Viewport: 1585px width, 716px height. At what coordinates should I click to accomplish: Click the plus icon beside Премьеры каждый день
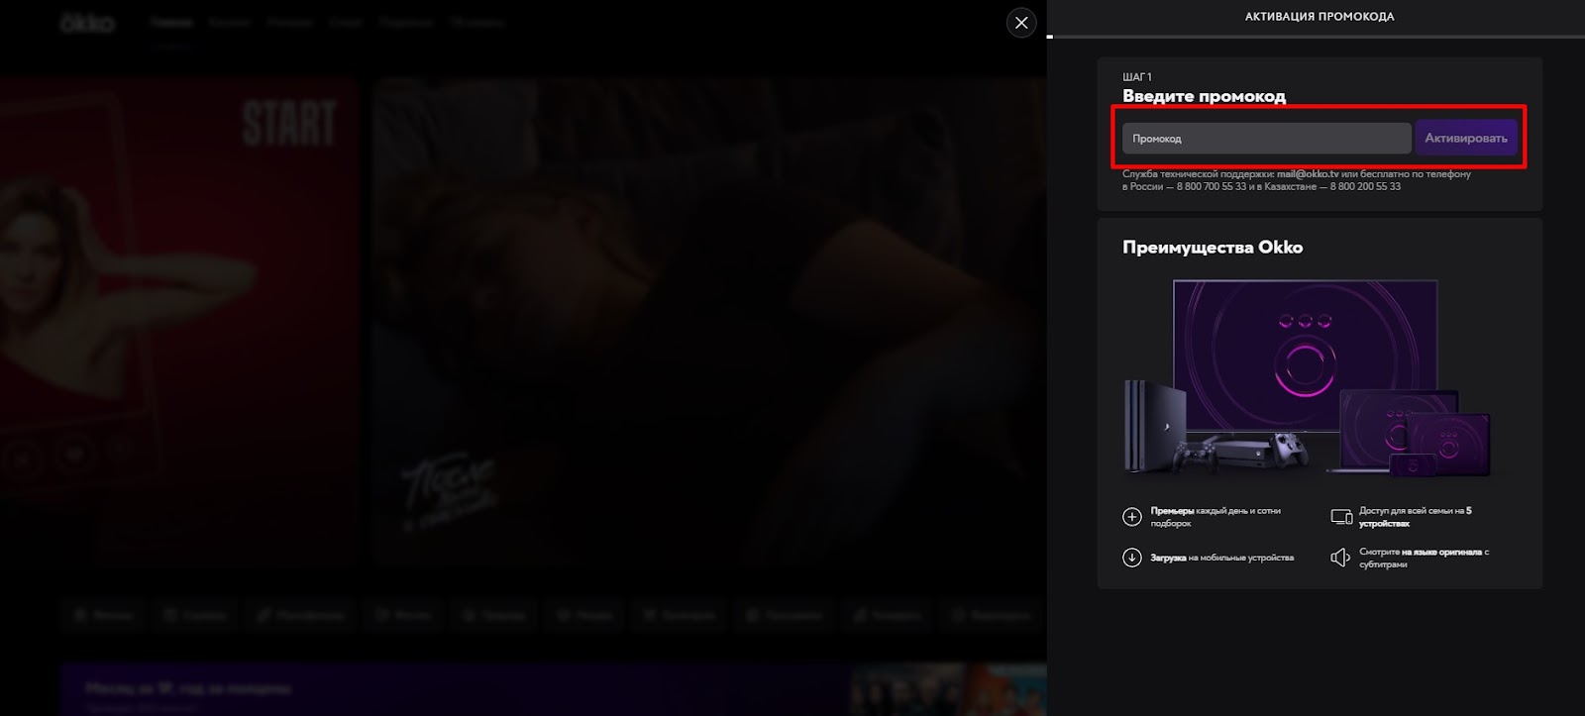click(x=1132, y=517)
